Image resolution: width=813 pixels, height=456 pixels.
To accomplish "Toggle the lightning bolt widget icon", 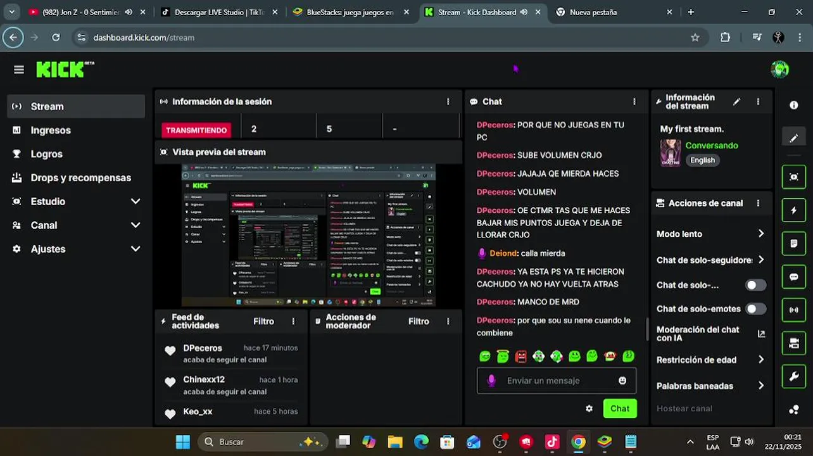I will [794, 210].
